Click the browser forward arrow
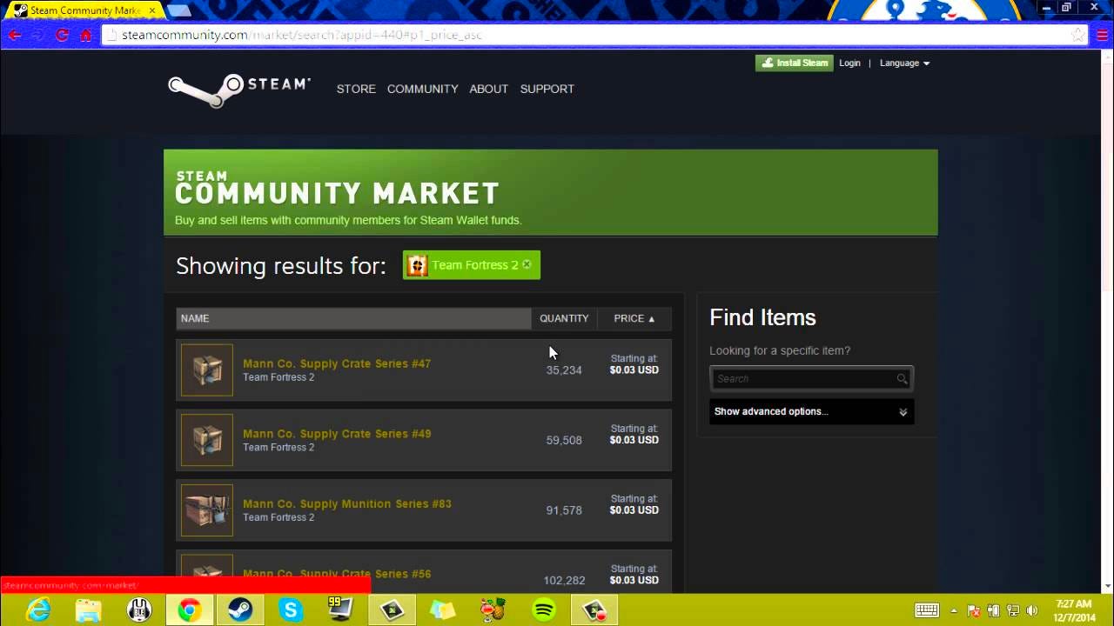This screenshot has height=626, width=1114. [38, 35]
